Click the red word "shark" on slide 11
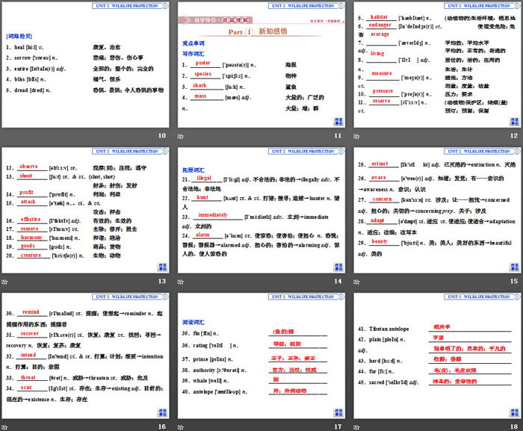This screenshot has width=523, height=431. tap(199, 85)
